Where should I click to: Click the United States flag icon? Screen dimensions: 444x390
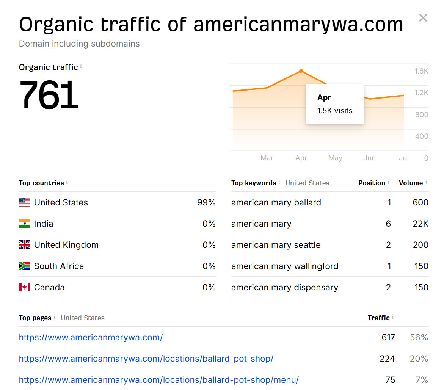tap(25, 202)
